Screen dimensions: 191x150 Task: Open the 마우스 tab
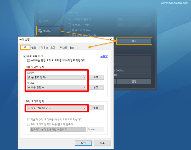pyautogui.click(x=44, y=48)
